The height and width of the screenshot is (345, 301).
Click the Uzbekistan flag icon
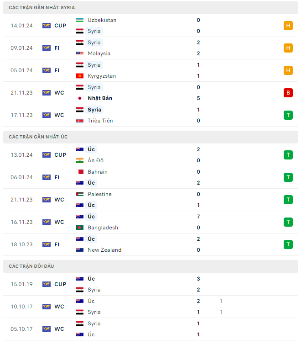(x=80, y=20)
